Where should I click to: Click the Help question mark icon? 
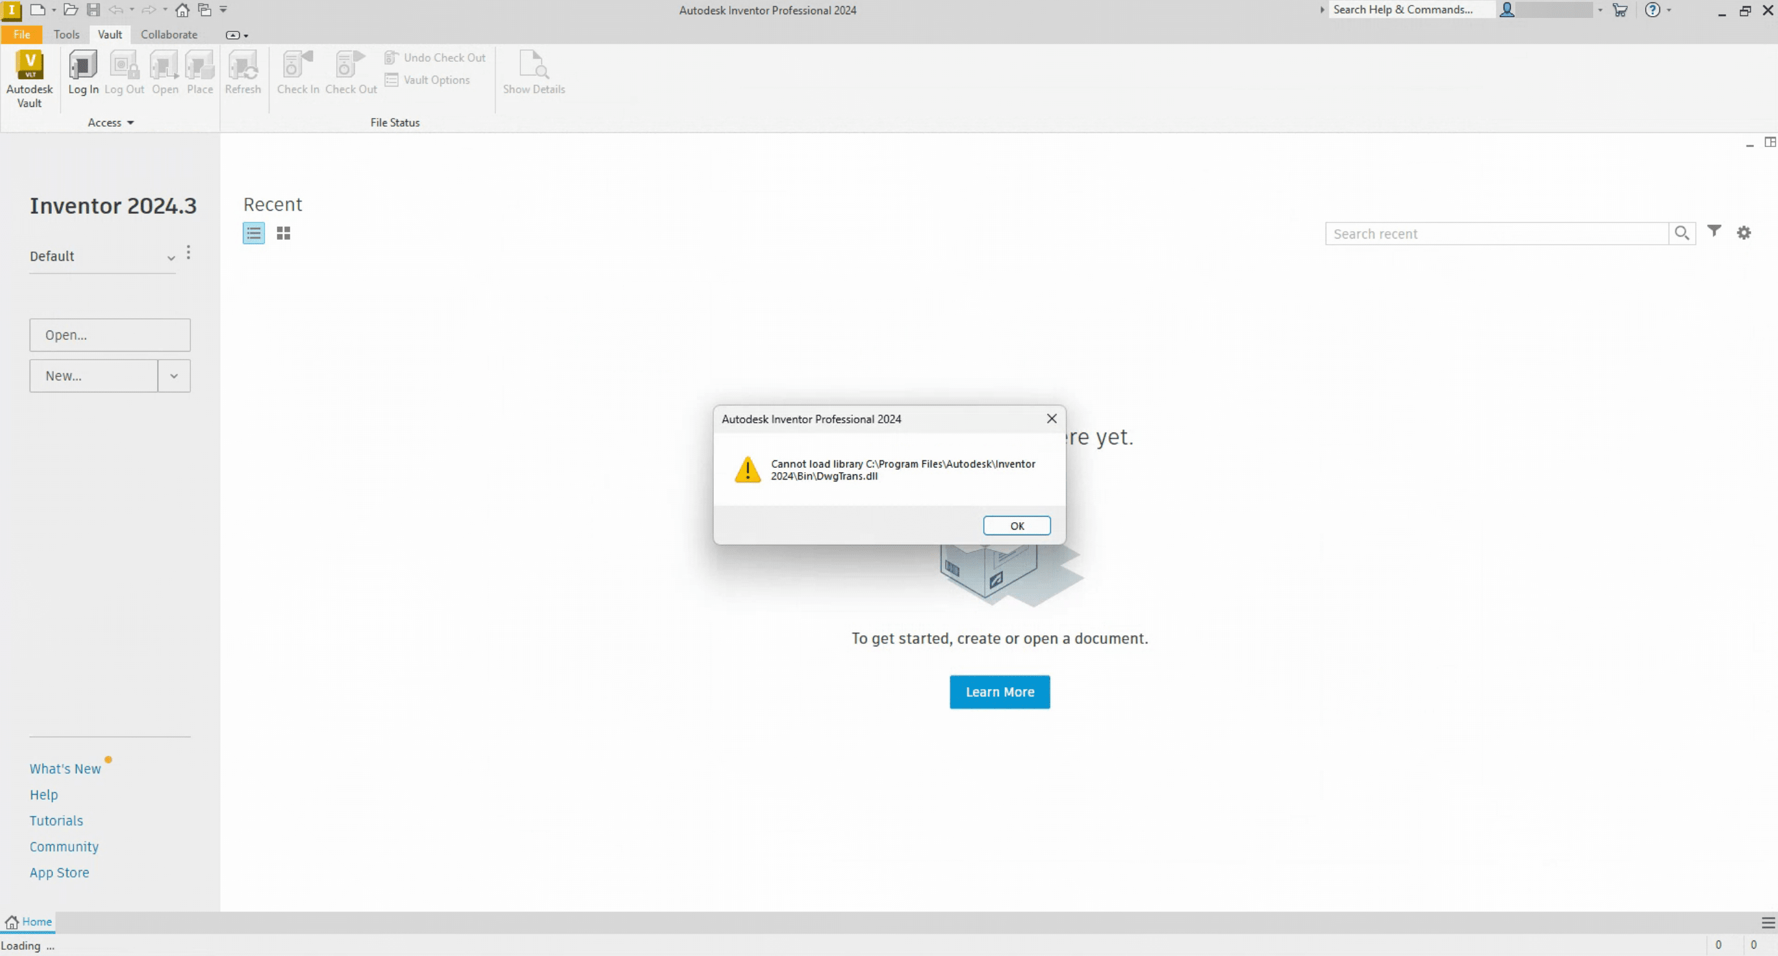1653,10
